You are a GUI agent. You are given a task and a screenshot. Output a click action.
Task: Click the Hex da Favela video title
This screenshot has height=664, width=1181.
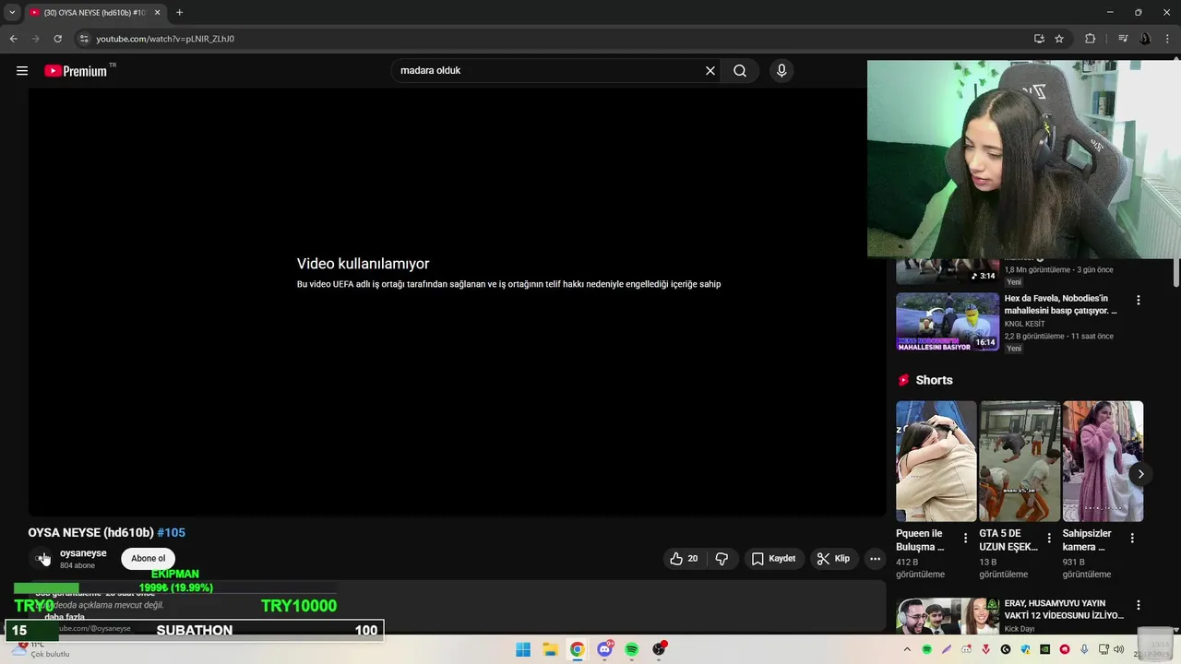click(1061, 305)
